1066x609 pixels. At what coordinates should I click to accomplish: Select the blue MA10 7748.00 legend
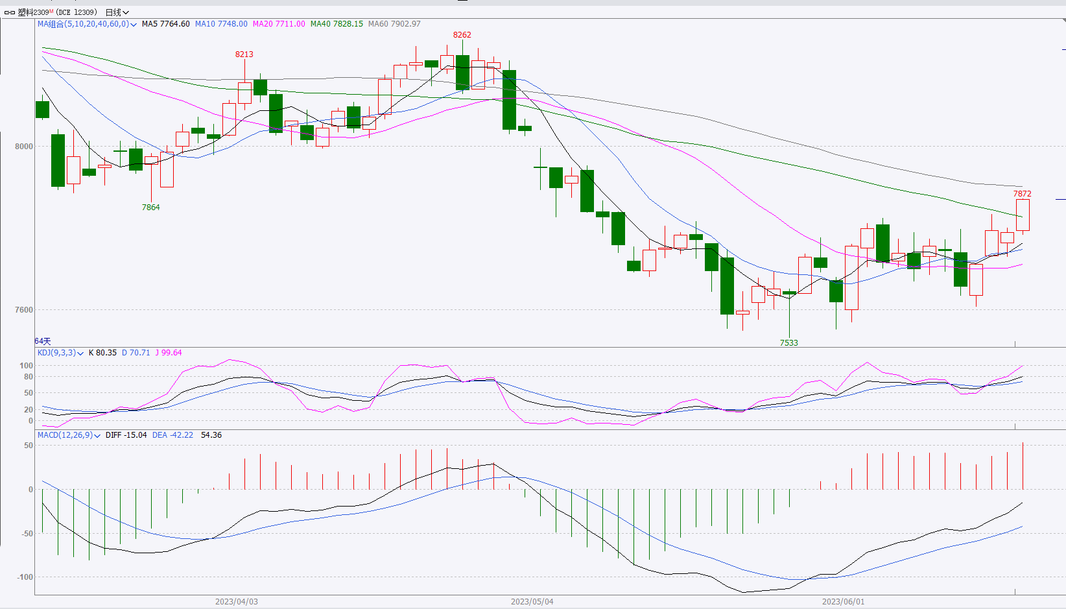221,24
